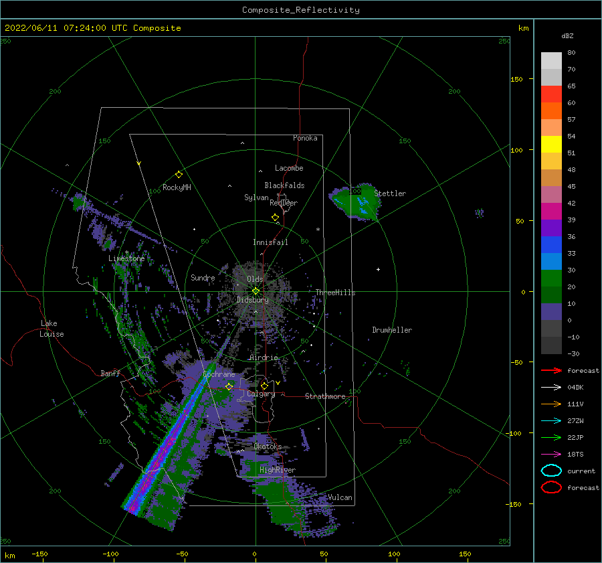Image resolution: width=602 pixels, height=563 pixels.
Task: Click the magenta 18TS arrow icon
Action: [x=551, y=455]
